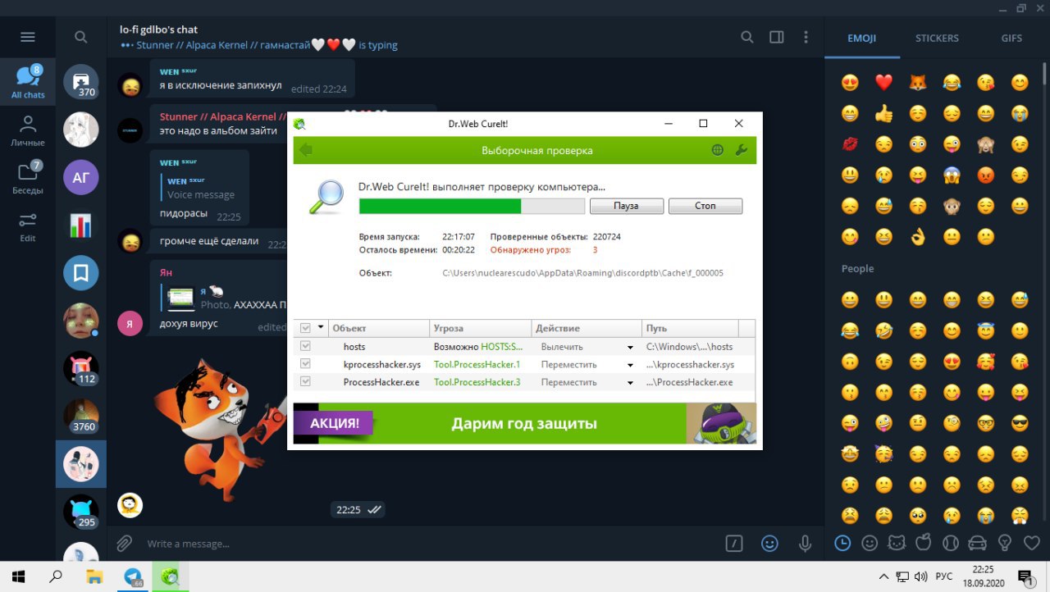
Task: Open chat with 3760 unread badge
Action: coord(81,416)
